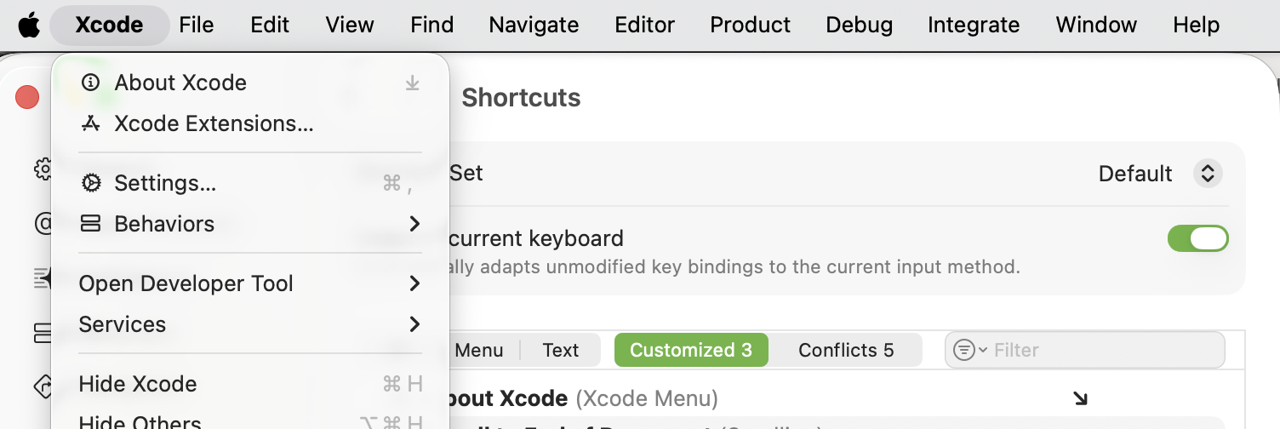Click the down-right arrow shortcut key
Viewport: 1280px width, 429px height.
coord(1080,398)
